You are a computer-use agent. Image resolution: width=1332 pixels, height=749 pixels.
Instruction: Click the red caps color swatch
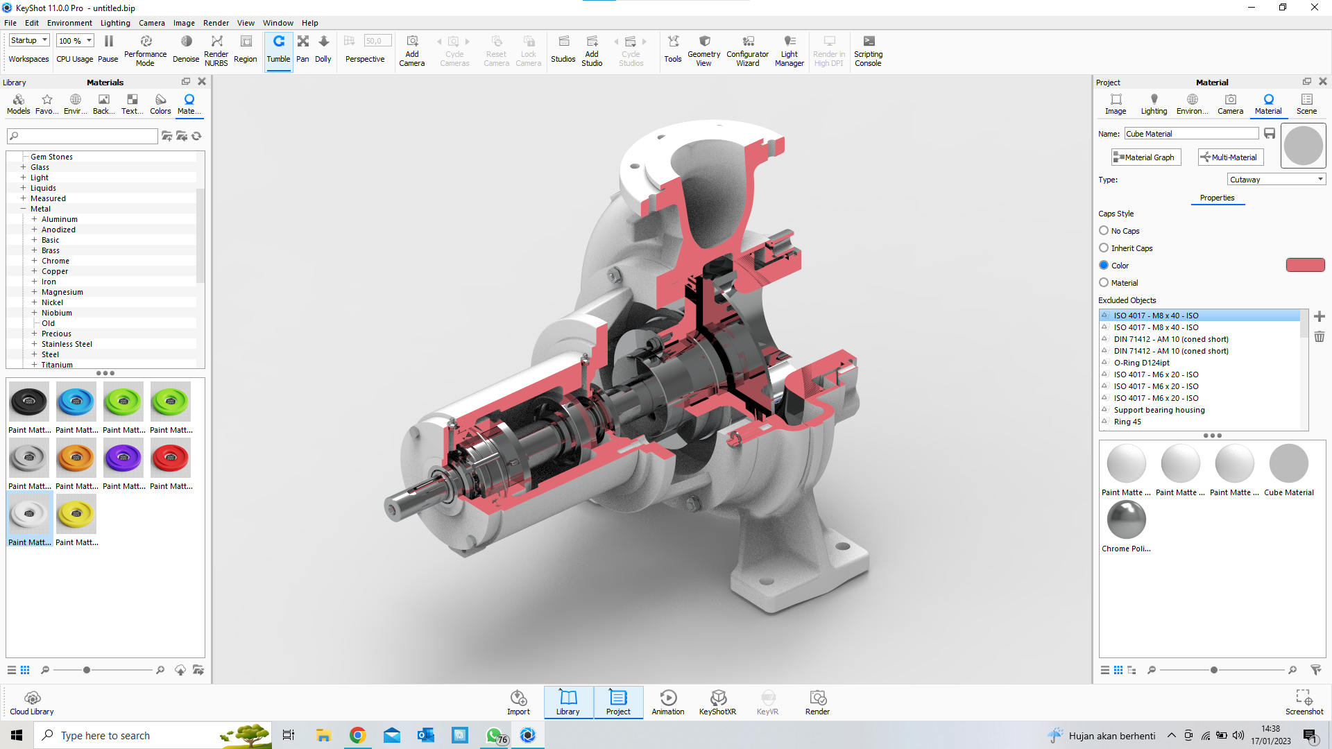tap(1305, 265)
